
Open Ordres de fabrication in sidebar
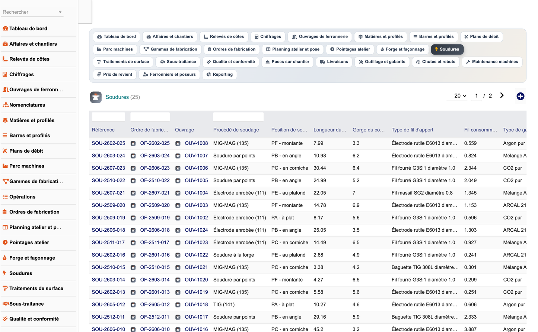click(34, 212)
